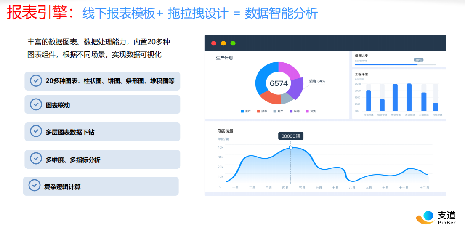Screen dimensions: 465x229
Task: Click the 6574 center of donut chart
Action: tap(279, 83)
